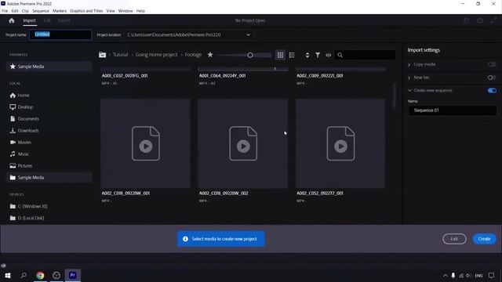Image resolution: width=502 pixels, height=282 pixels.
Task: Select clip name A002_C009_092221_001
Action: click(320, 76)
